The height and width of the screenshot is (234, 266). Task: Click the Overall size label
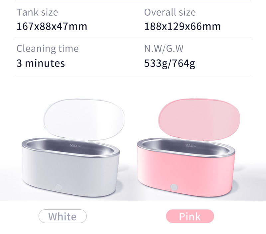pos(170,12)
